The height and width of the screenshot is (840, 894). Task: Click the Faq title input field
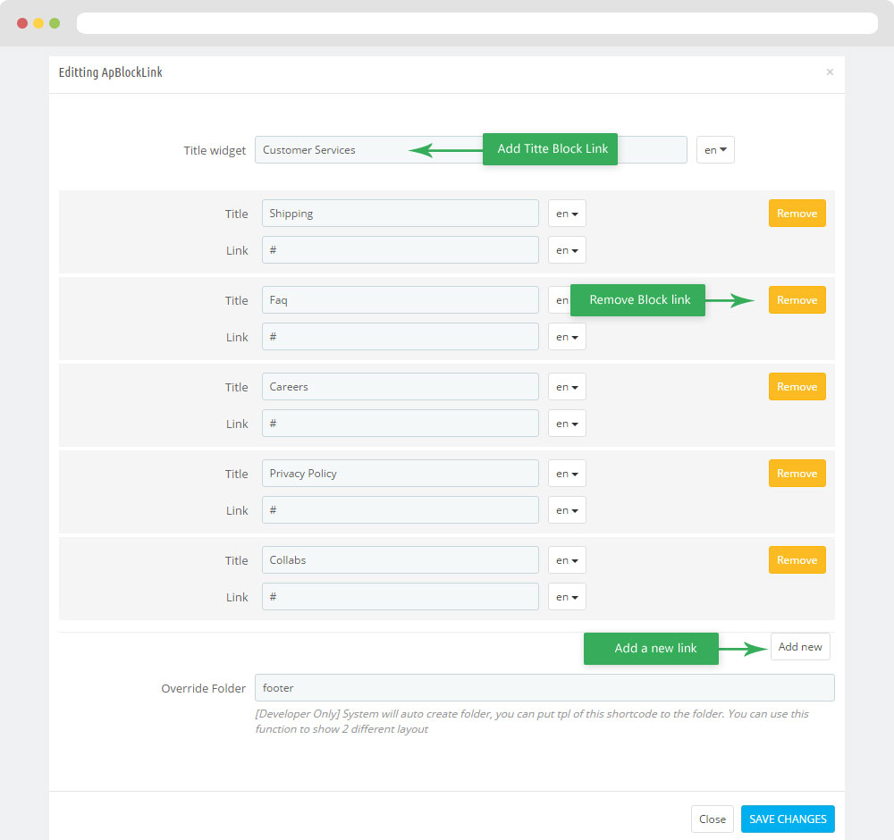pyautogui.click(x=401, y=299)
